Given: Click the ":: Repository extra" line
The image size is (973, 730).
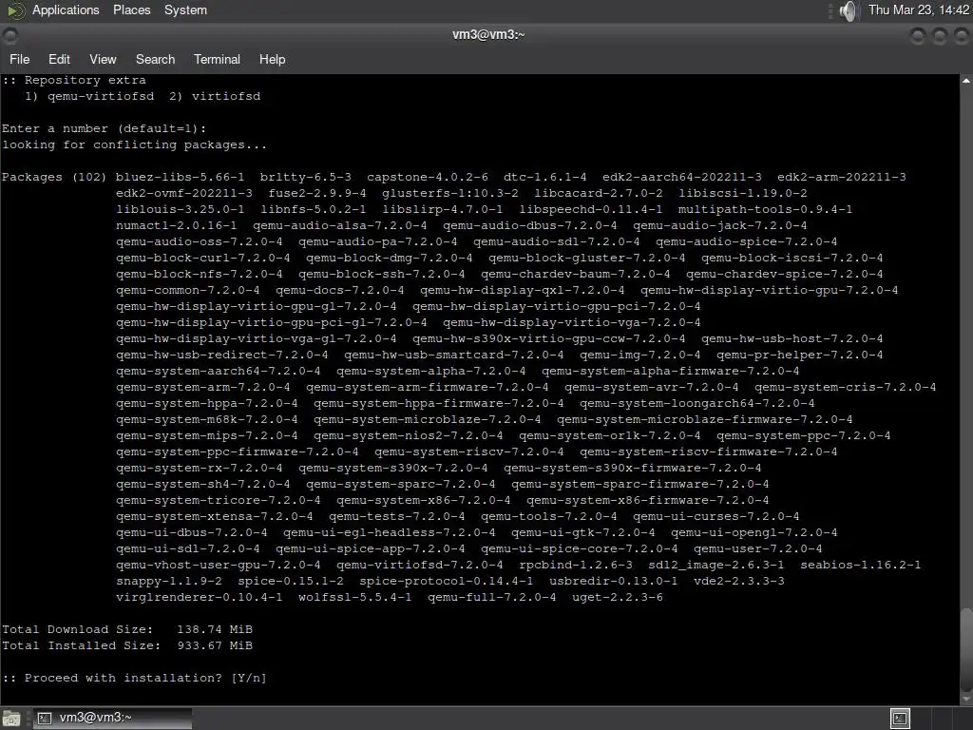Looking at the screenshot, I should point(74,80).
